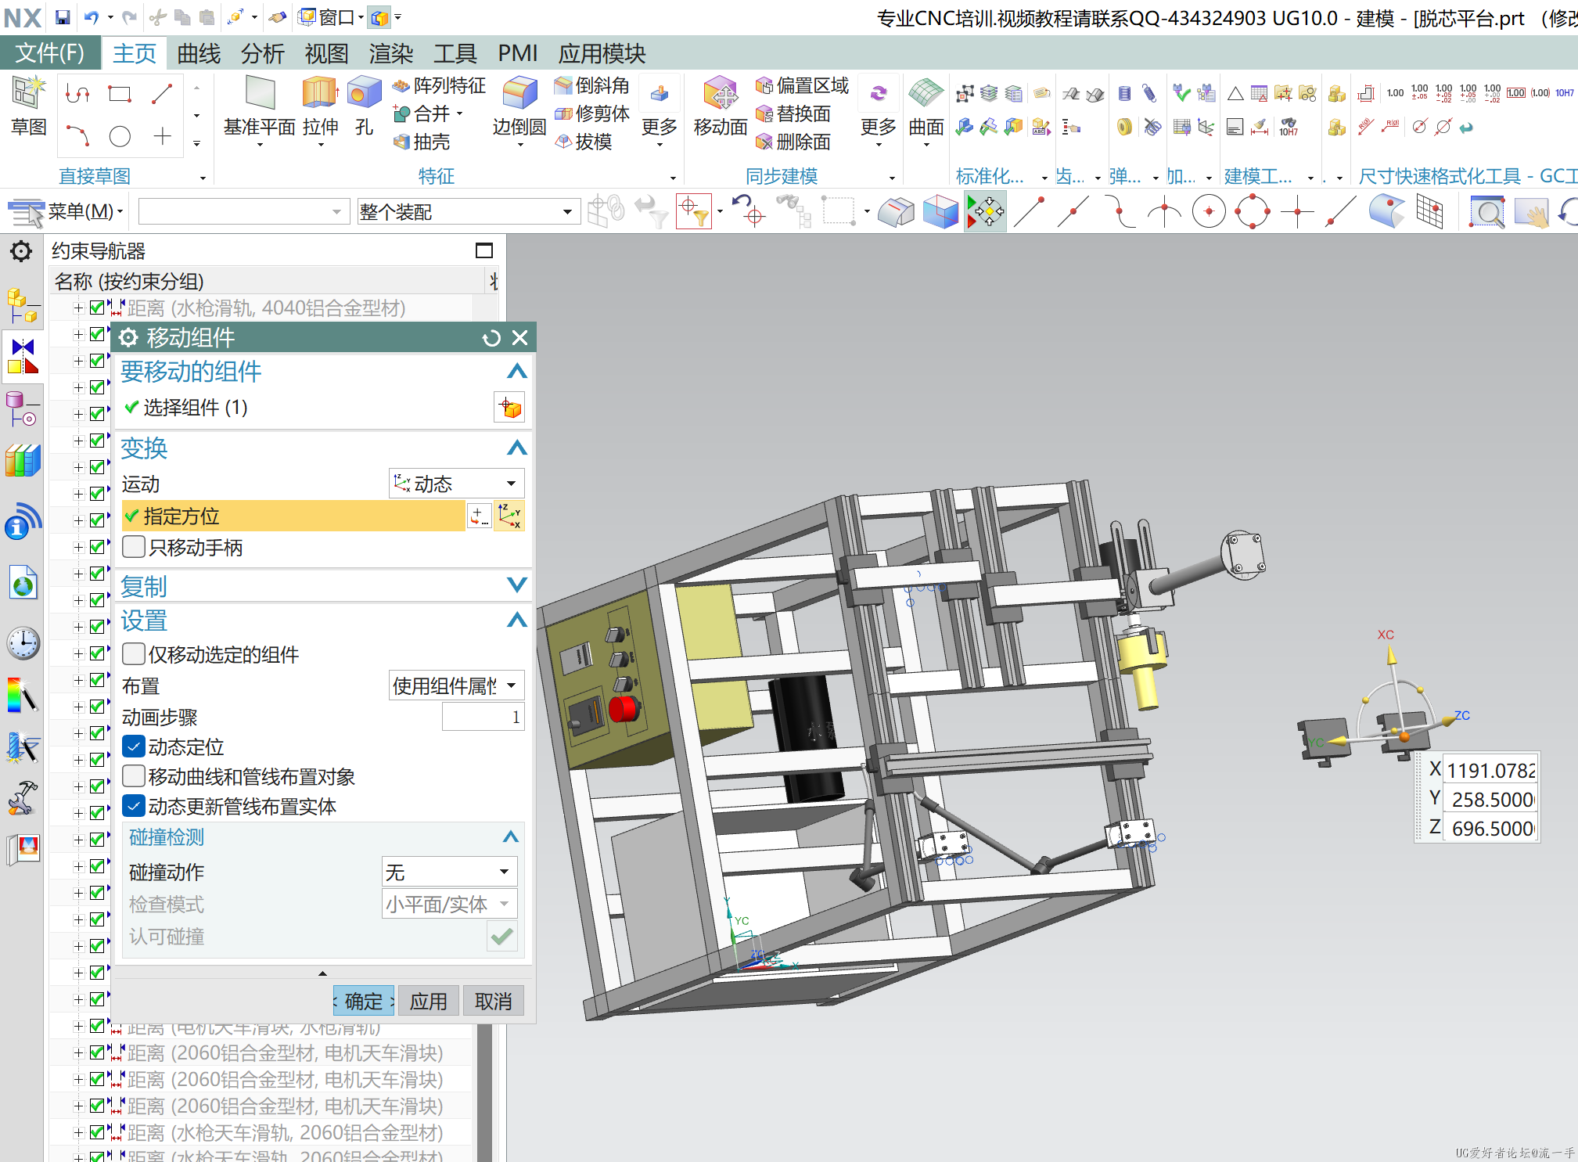Image resolution: width=1578 pixels, height=1162 pixels.
Task: Open the 运动 motion type dropdown
Action: tap(456, 484)
